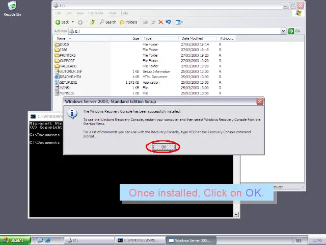Click the Back button in Explorer toolbar

tap(62, 22)
